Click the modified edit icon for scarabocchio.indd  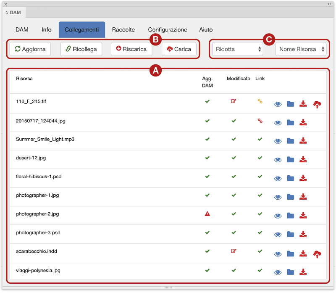234,251
